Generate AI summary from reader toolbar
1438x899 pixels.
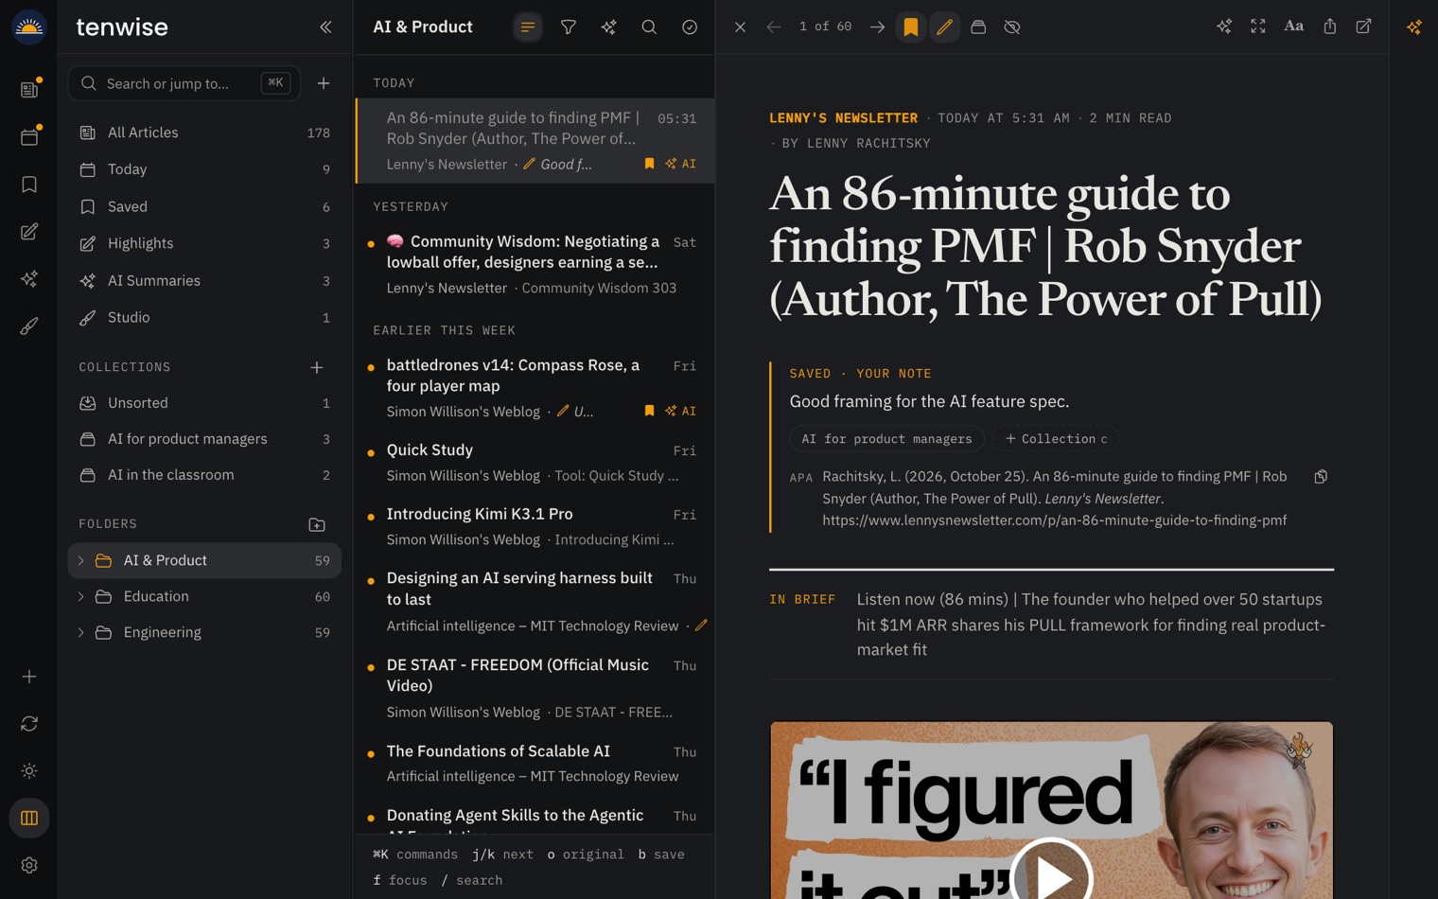pyautogui.click(x=1224, y=26)
